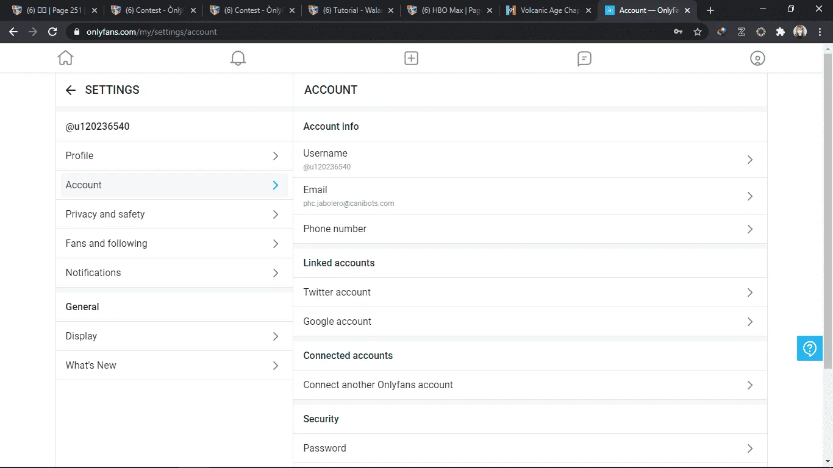833x468 pixels.
Task: Expand the Password row chevron
Action: coord(750,448)
